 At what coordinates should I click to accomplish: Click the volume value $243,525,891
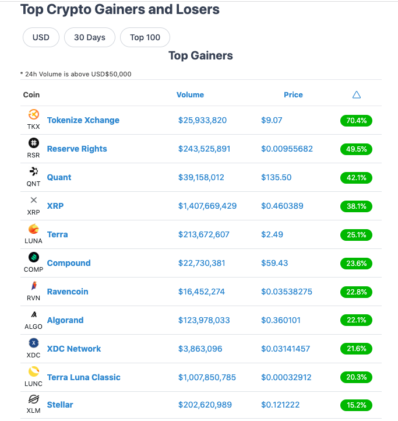(204, 149)
